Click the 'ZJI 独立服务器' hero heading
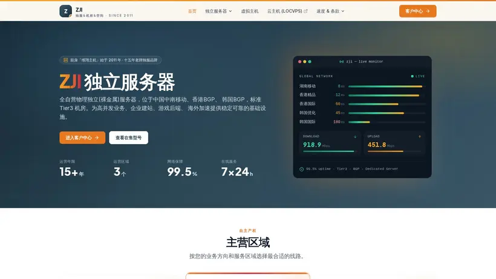The image size is (496, 279). coord(117,82)
